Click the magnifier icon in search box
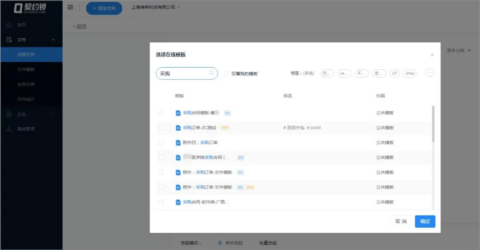The width and height of the screenshot is (480, 250). coord(211,73)
